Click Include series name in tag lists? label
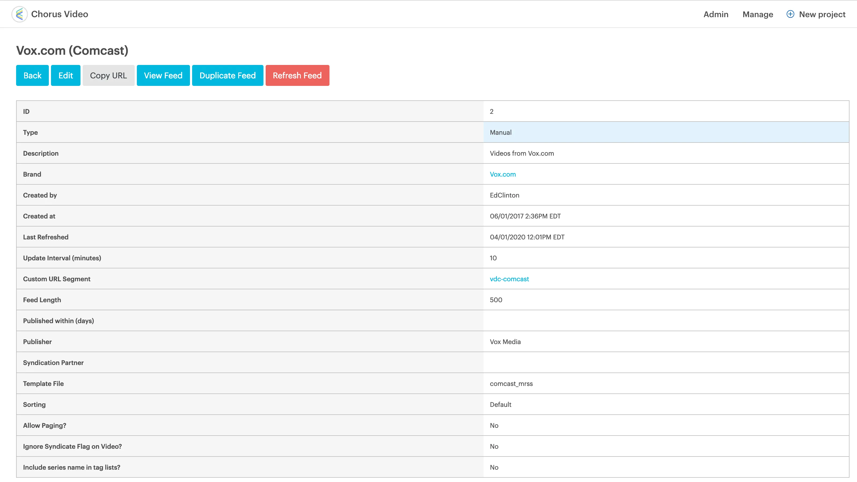Image resolution: width=857 pixels, height=482 pixels. click(x=72, y=467)
